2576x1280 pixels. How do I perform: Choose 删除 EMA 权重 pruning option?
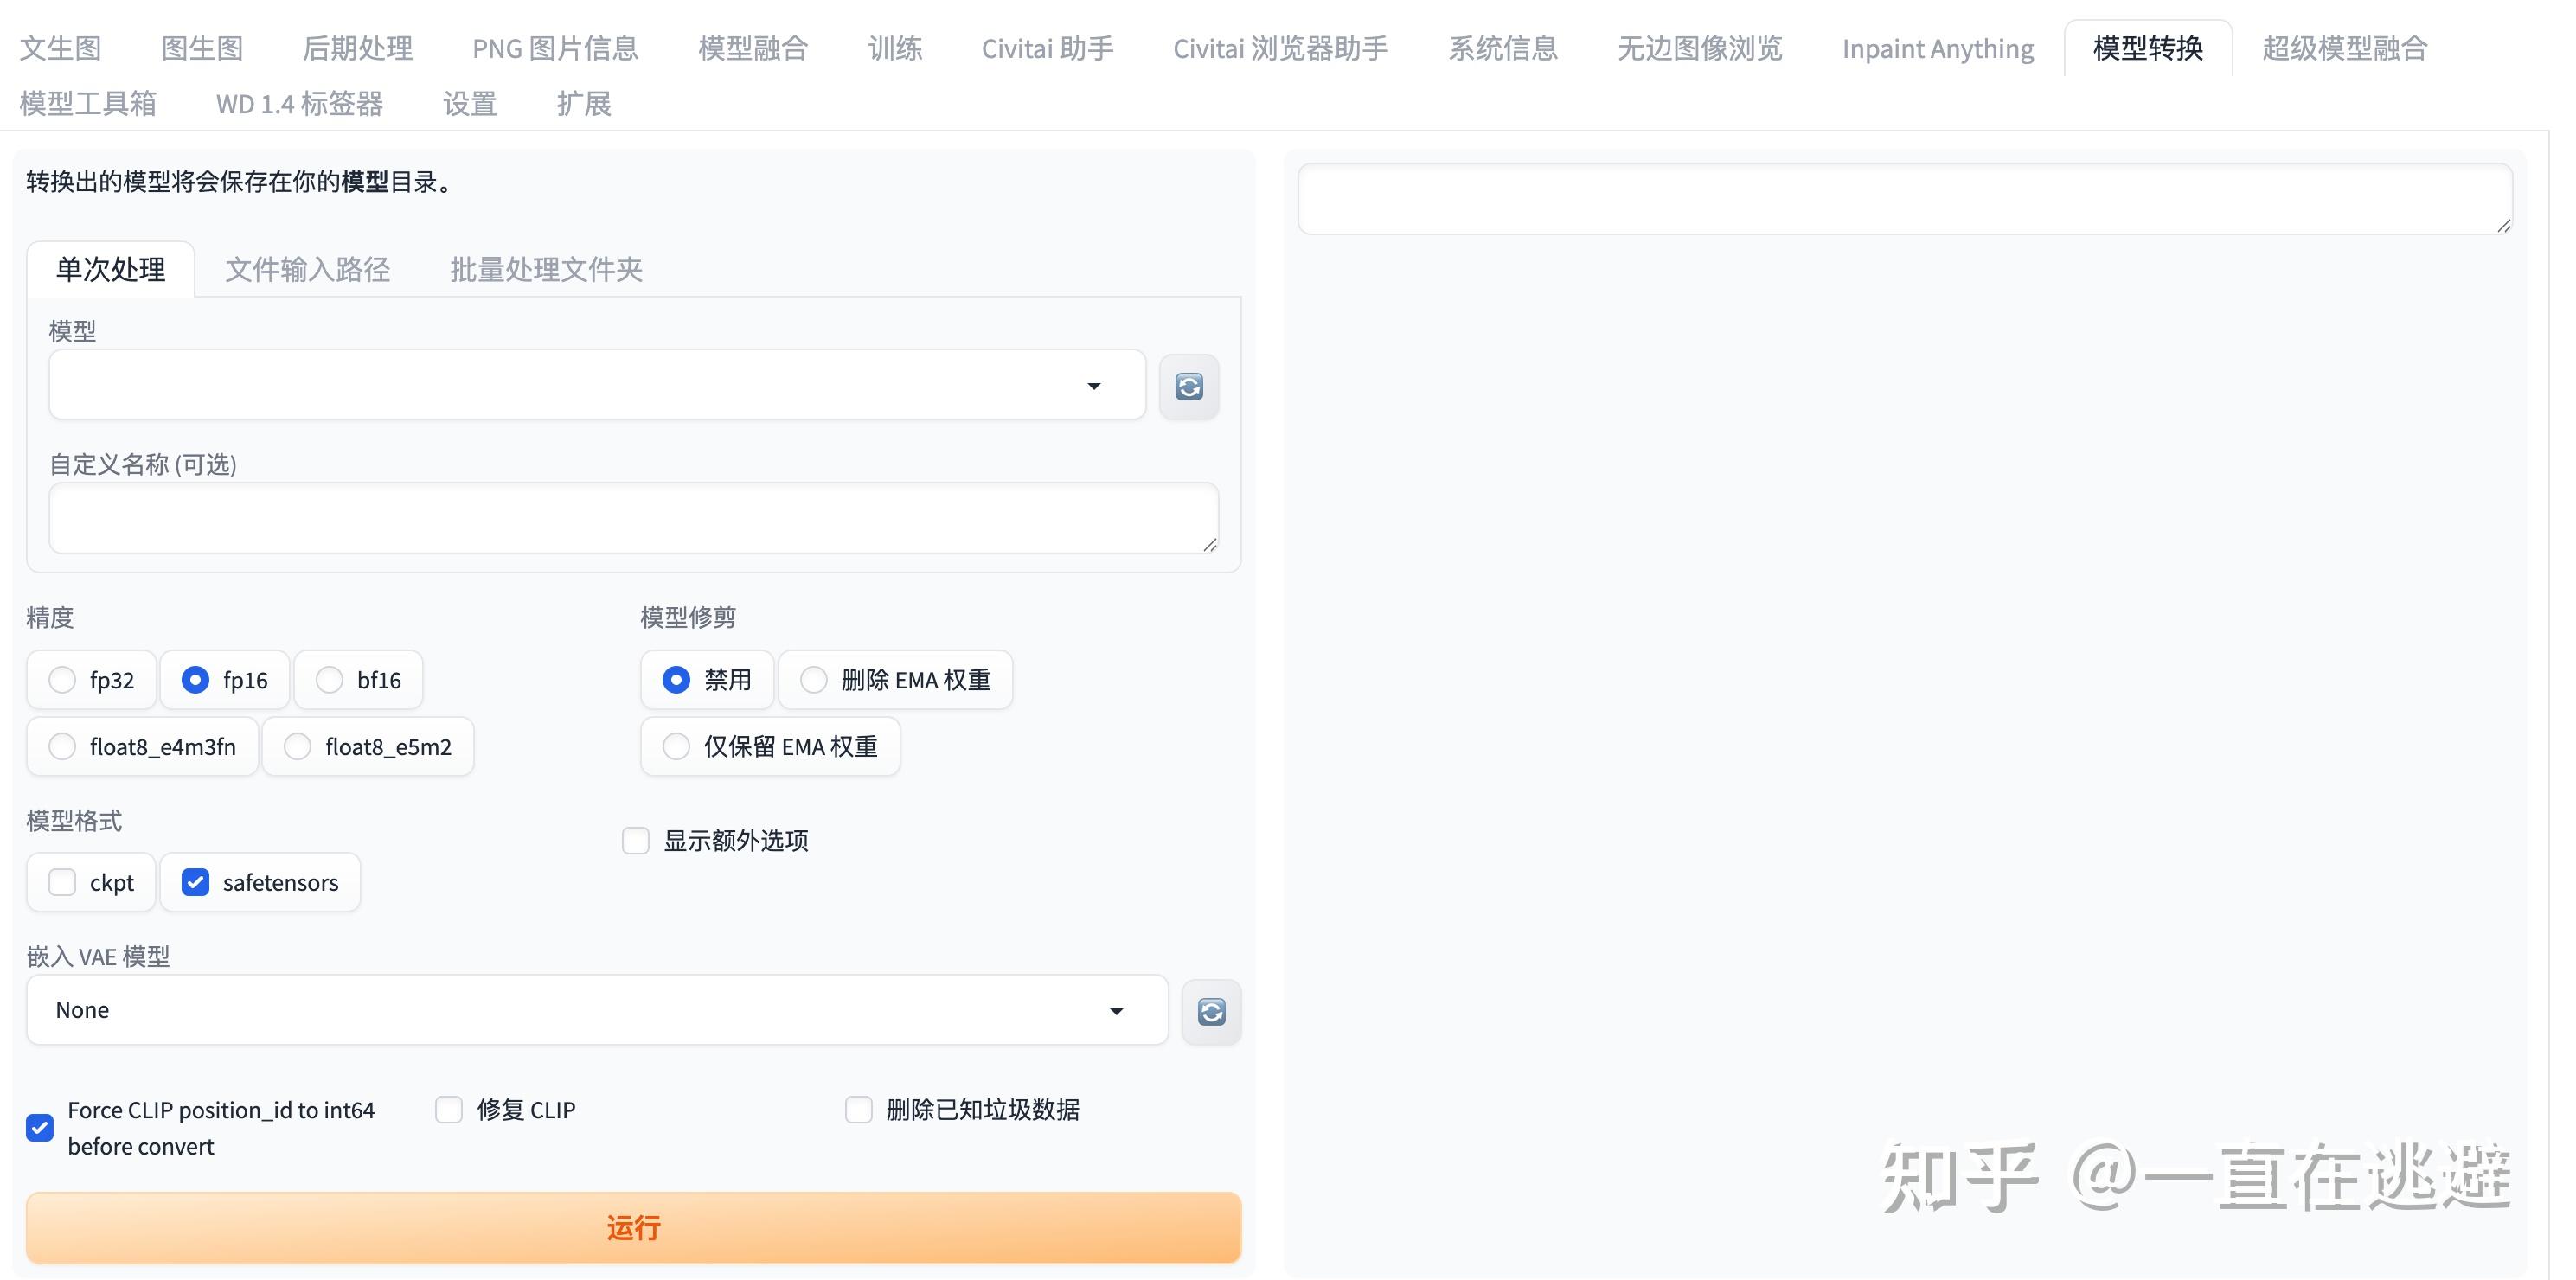[813, 679]
